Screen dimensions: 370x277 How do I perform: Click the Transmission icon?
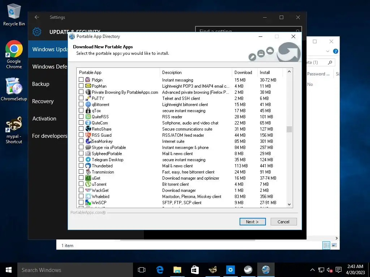click(x=88, y=172)
